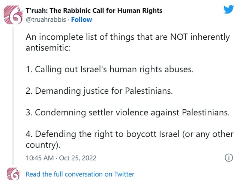The height and width of the screenshot is (184, 240).
Task: Click the 'Oct 25, 2022' date text
Action: 78,158
